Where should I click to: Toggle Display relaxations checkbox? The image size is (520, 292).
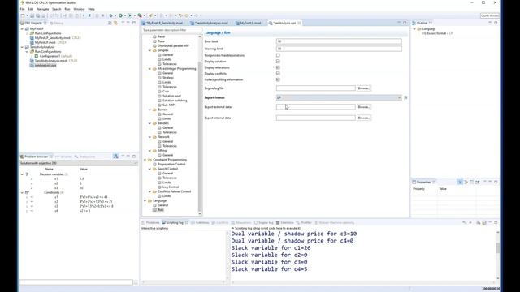(x=278, y=67)
